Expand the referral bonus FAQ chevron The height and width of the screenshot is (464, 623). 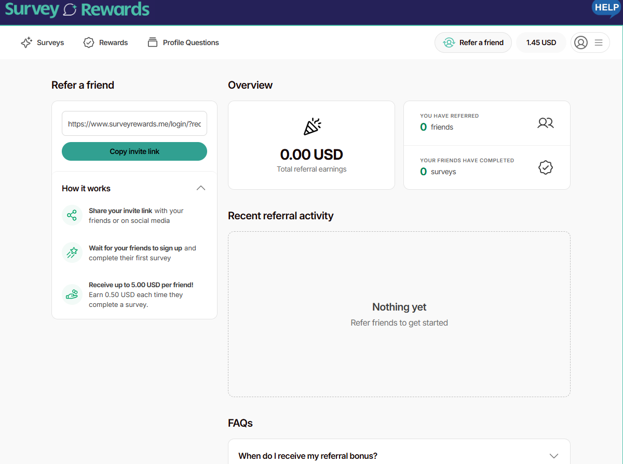(x=554, y=456)
